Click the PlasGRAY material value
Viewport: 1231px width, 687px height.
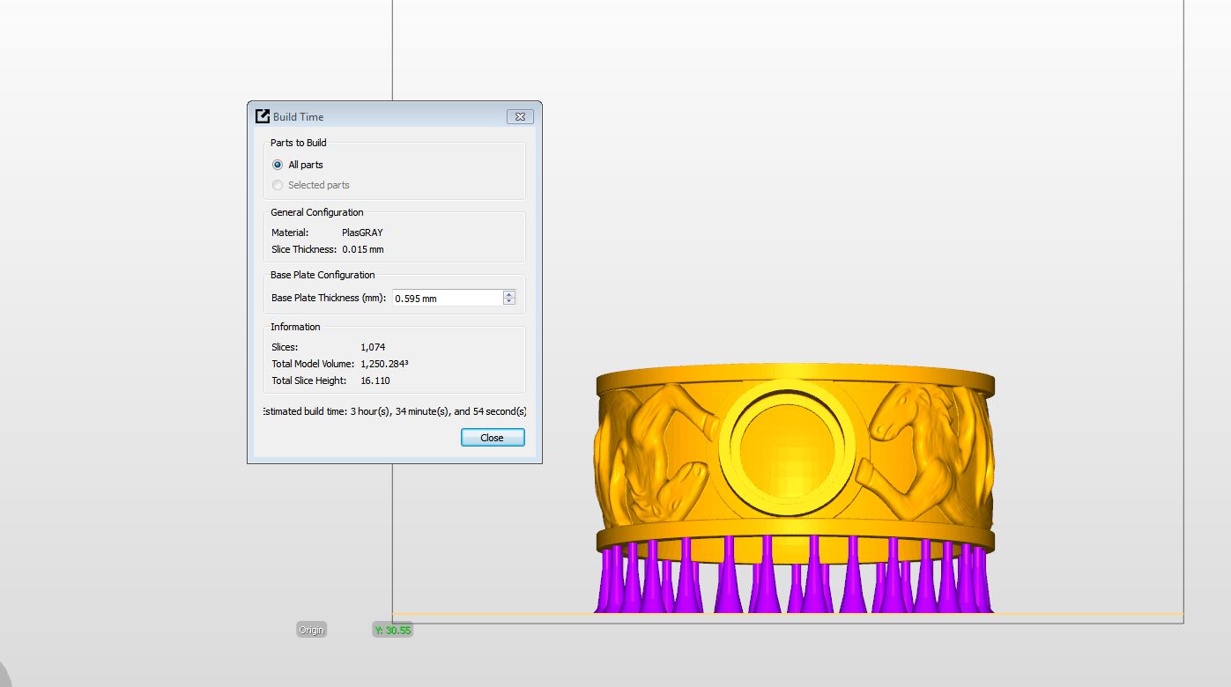(362, 233)
